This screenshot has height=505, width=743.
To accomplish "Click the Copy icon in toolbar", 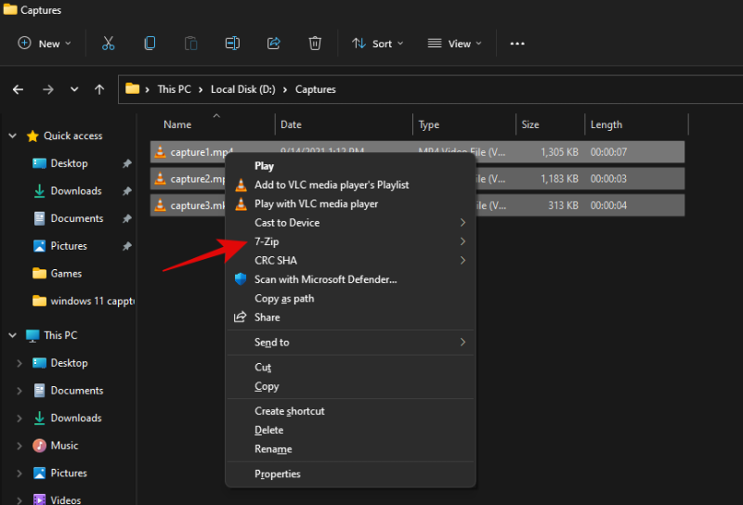I will [x=150, y=44].
